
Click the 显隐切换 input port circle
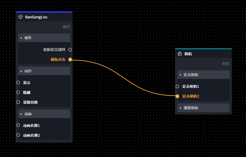(x=18, y=102)
